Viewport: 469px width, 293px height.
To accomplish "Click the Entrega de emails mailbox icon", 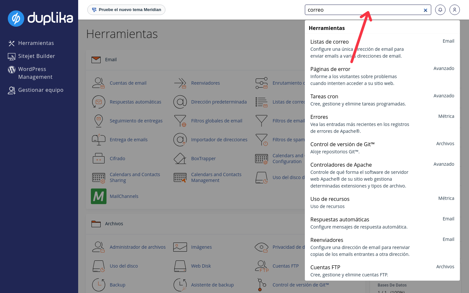I will coord(98,140).
